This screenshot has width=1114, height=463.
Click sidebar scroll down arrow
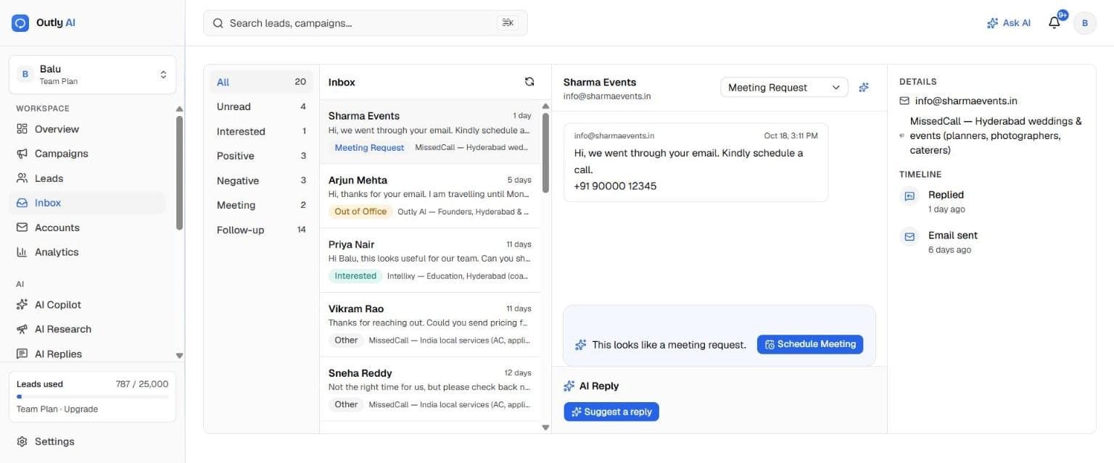pos(179,356)
